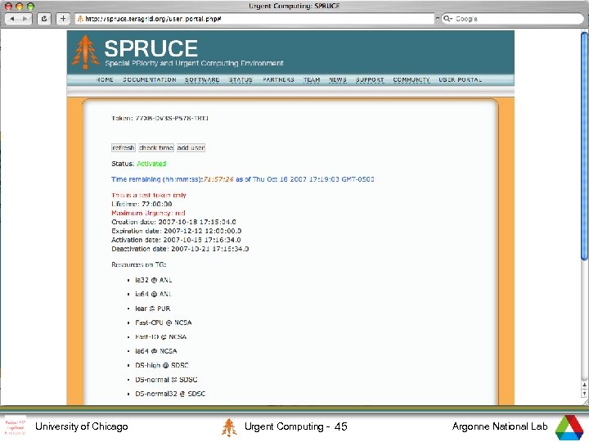Click the ia32 @ ANL resource
The width and height of the screenshot is (589, 442).
pyautogui.click(x=154, y=280)
